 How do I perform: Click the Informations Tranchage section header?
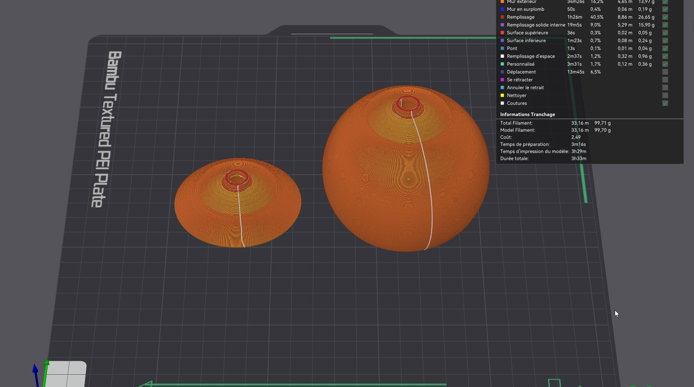pyautogui.click(x=527, y=115)
